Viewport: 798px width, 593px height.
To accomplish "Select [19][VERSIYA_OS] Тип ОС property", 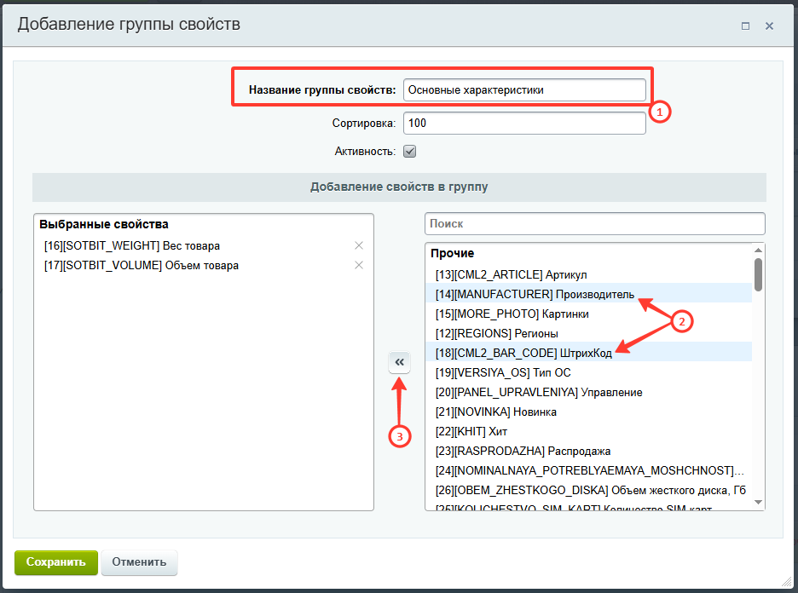I will click(x=588, y=373).
